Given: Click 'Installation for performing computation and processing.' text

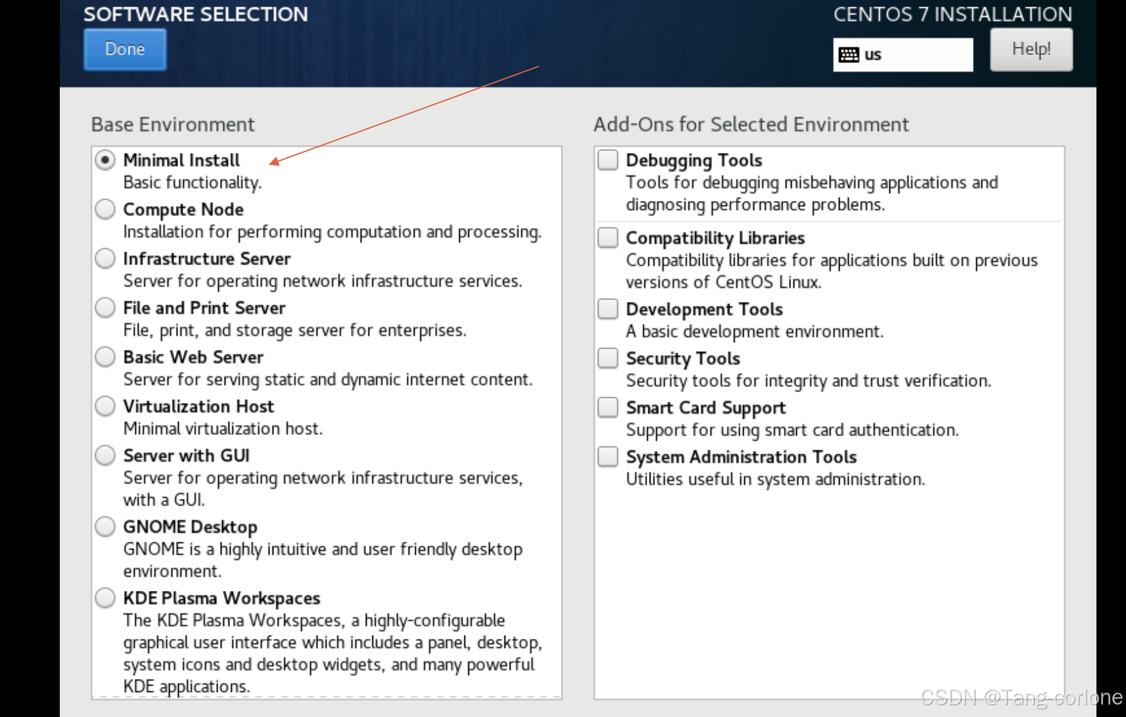Looking at the screenshot, I should point(332,232).
